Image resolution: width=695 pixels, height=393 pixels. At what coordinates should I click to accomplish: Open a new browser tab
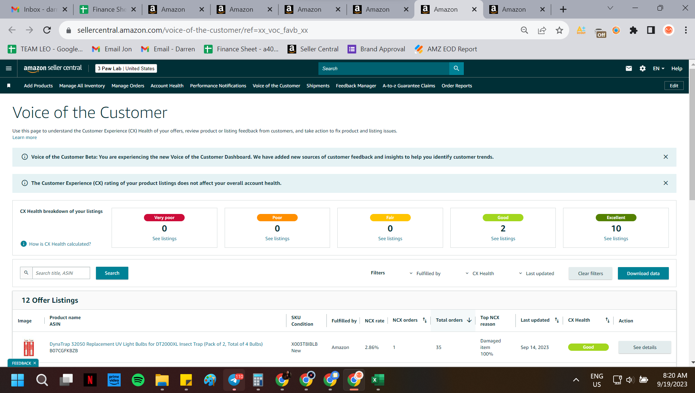point(563,9)
